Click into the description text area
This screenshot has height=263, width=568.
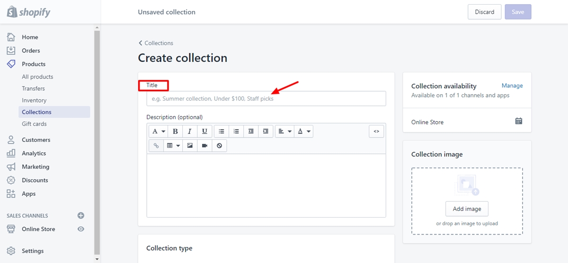coord(266,185)
